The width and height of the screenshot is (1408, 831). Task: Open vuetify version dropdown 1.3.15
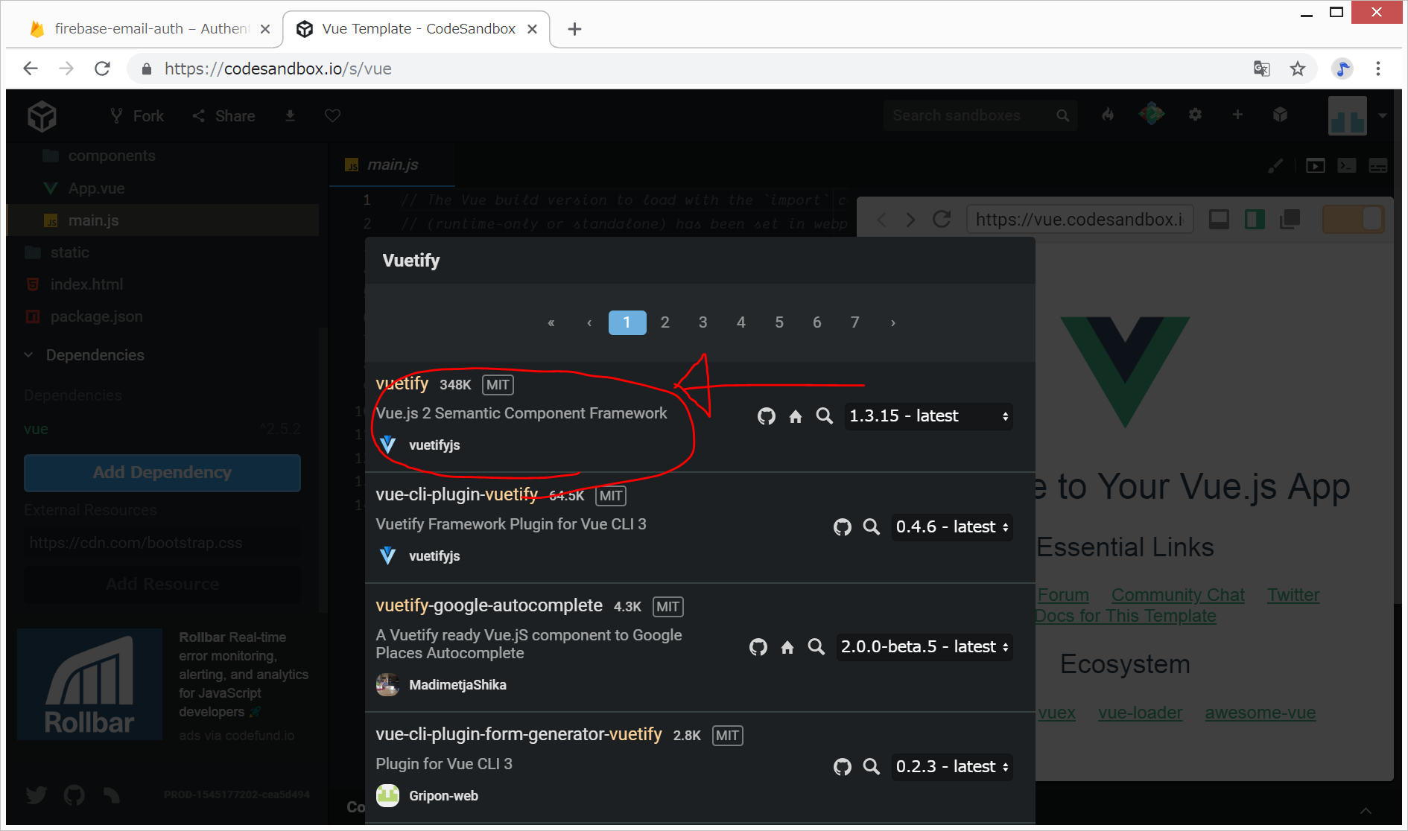pos(928,416)
